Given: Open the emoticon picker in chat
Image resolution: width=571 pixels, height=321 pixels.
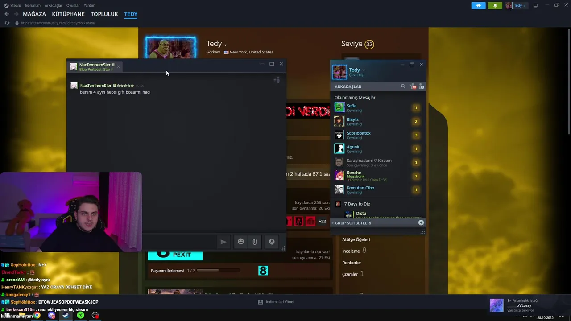Looking at the screenshot, I should click(x=241, y=242).
